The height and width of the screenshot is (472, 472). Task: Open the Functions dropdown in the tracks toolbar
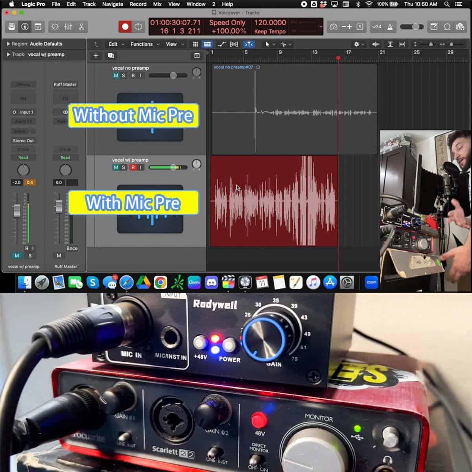click(142, 44)
